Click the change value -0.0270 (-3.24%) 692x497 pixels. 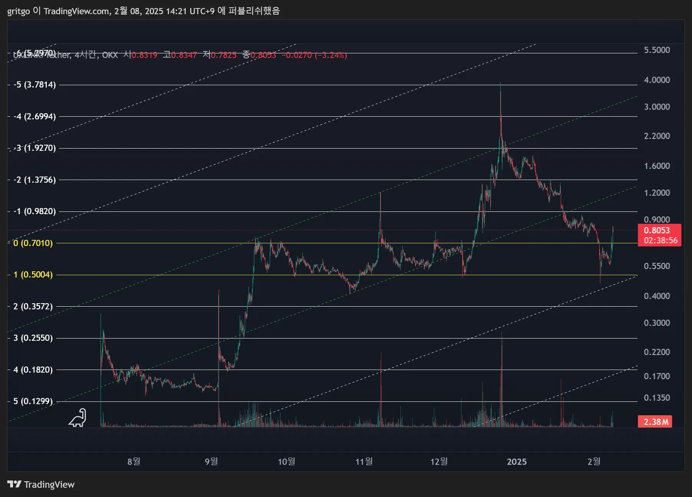(314, 55)
